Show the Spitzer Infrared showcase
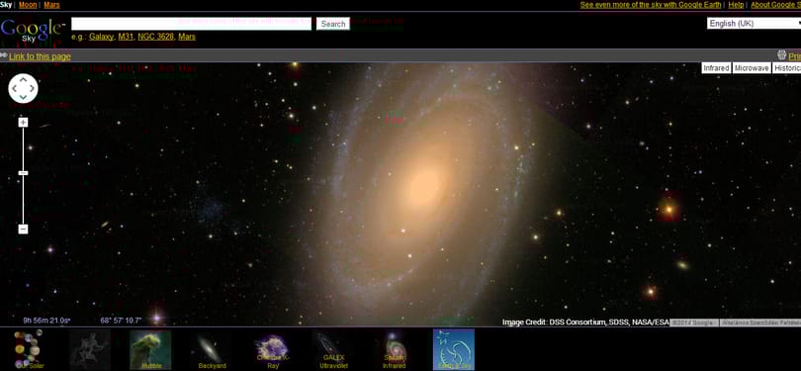The height and width of the screenshot is (371, 801). pos(394,349)
